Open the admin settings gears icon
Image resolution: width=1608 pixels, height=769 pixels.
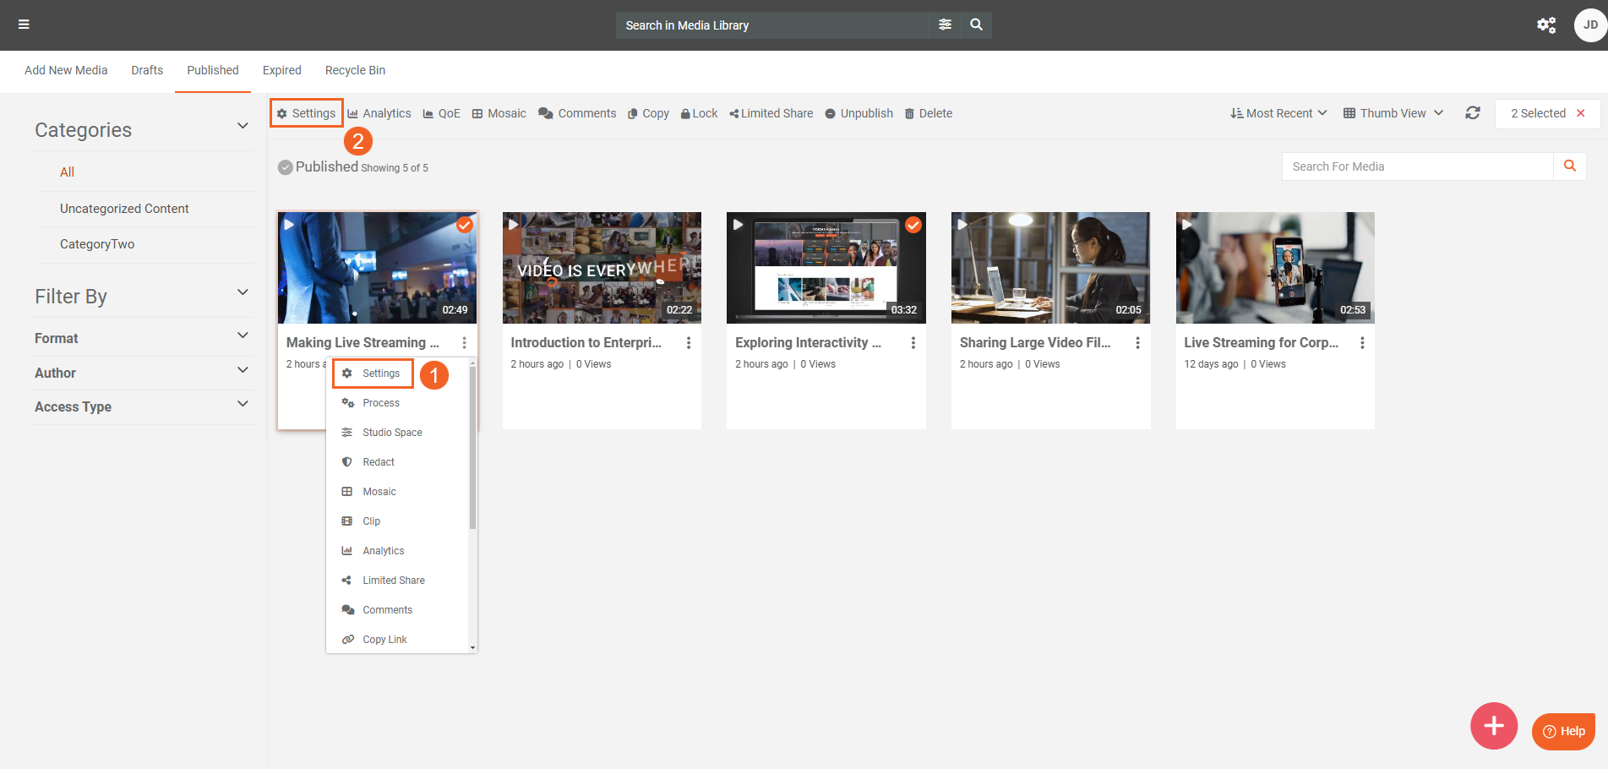pyautogui.click(x=1545, y=25)
